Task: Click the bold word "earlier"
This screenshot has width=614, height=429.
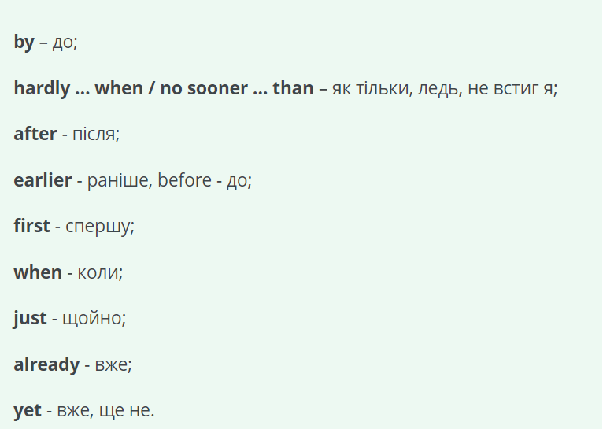Action: tap(43, 180)
